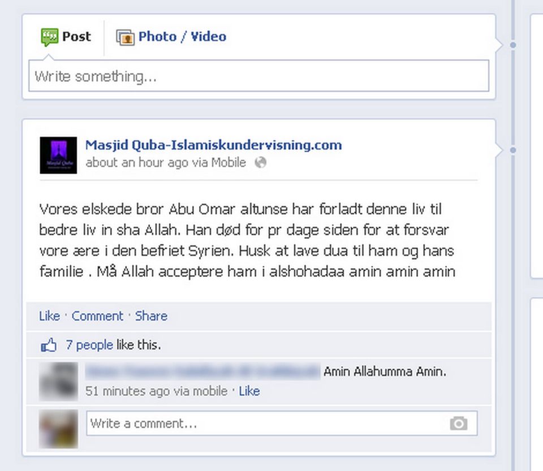Click your own avatar beside comment box
The width and height of the screenshot is (543, 471).
58,429
